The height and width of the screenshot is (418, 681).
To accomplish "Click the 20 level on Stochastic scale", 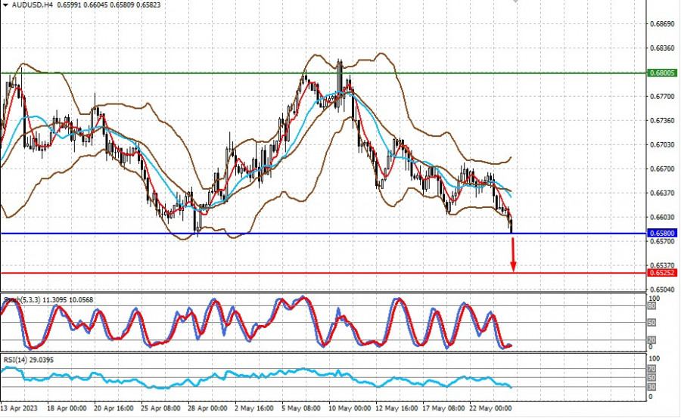I will click(651, 340).
